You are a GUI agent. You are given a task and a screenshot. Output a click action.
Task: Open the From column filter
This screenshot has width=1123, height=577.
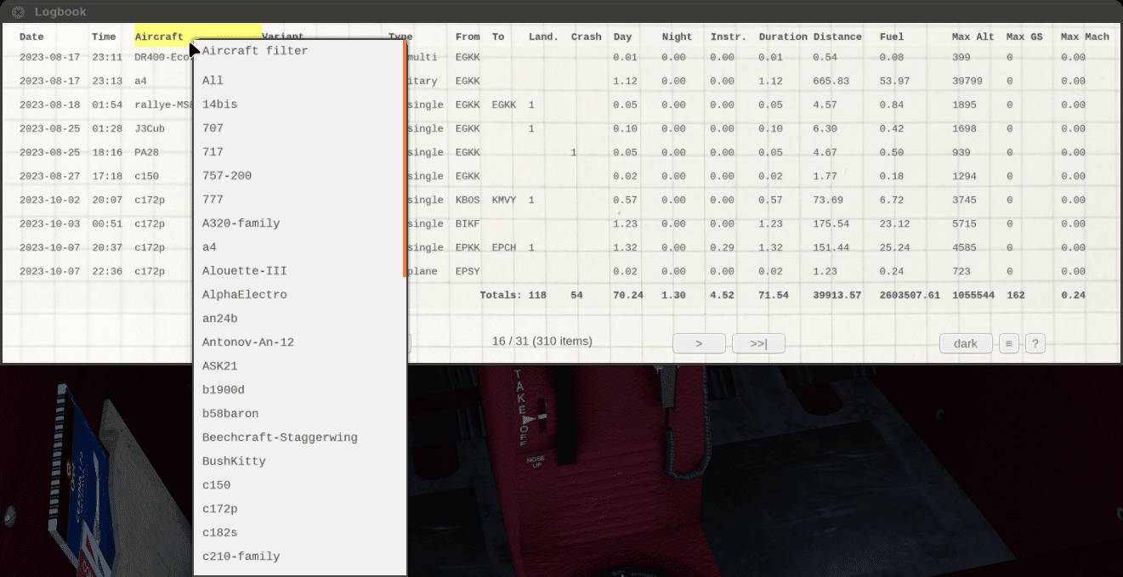(x=468, y=37)
